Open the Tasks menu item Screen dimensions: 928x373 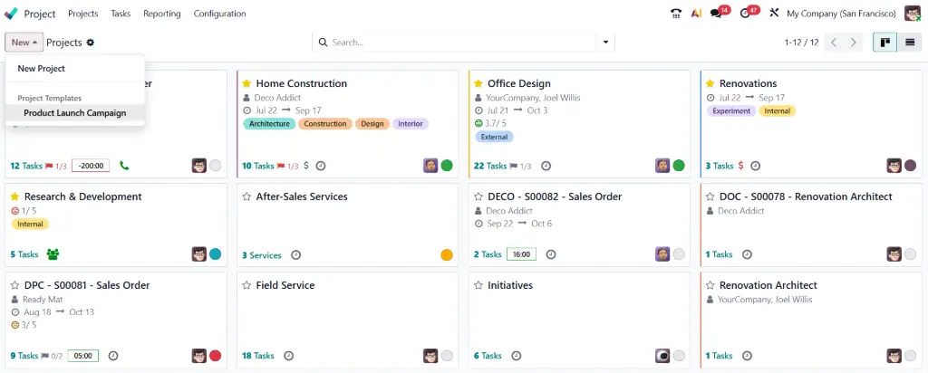coord(121,14)
